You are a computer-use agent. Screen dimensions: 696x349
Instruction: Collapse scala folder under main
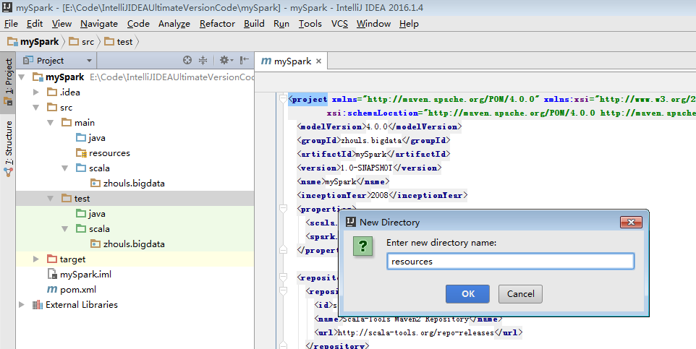[65, 168]
